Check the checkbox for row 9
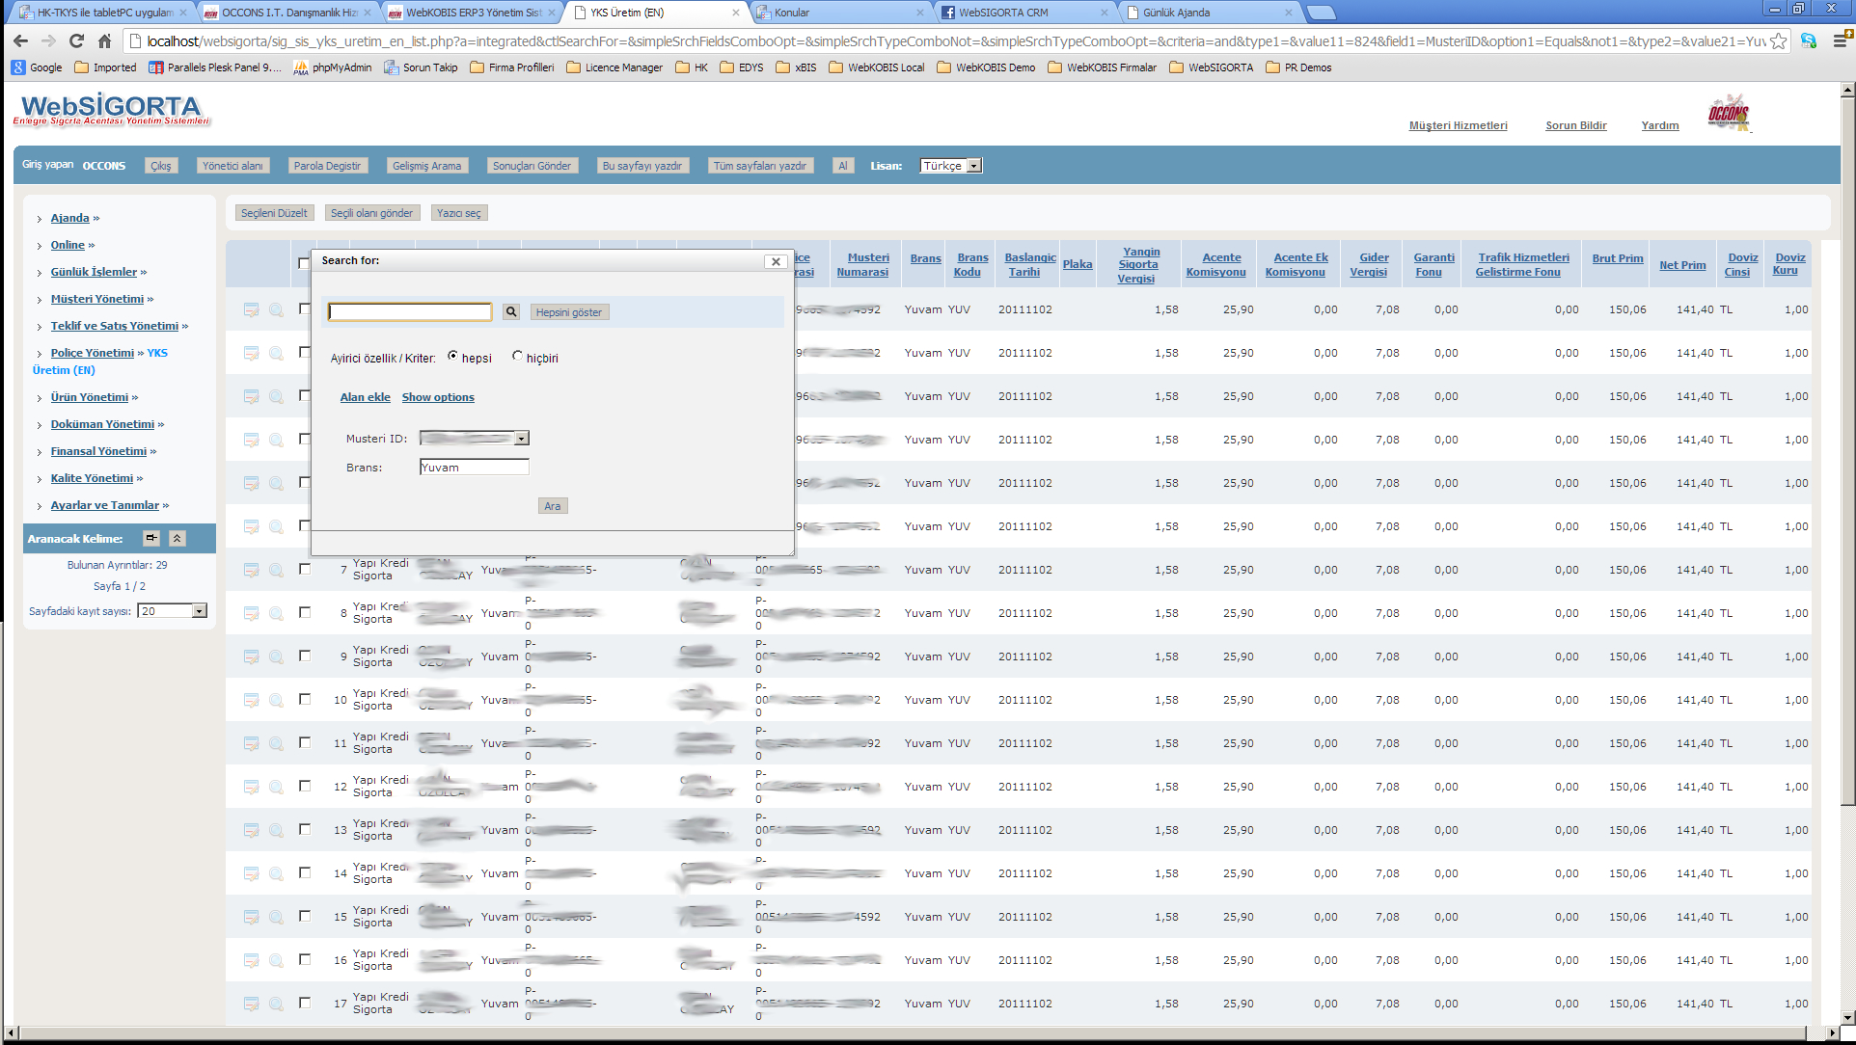 305,656
